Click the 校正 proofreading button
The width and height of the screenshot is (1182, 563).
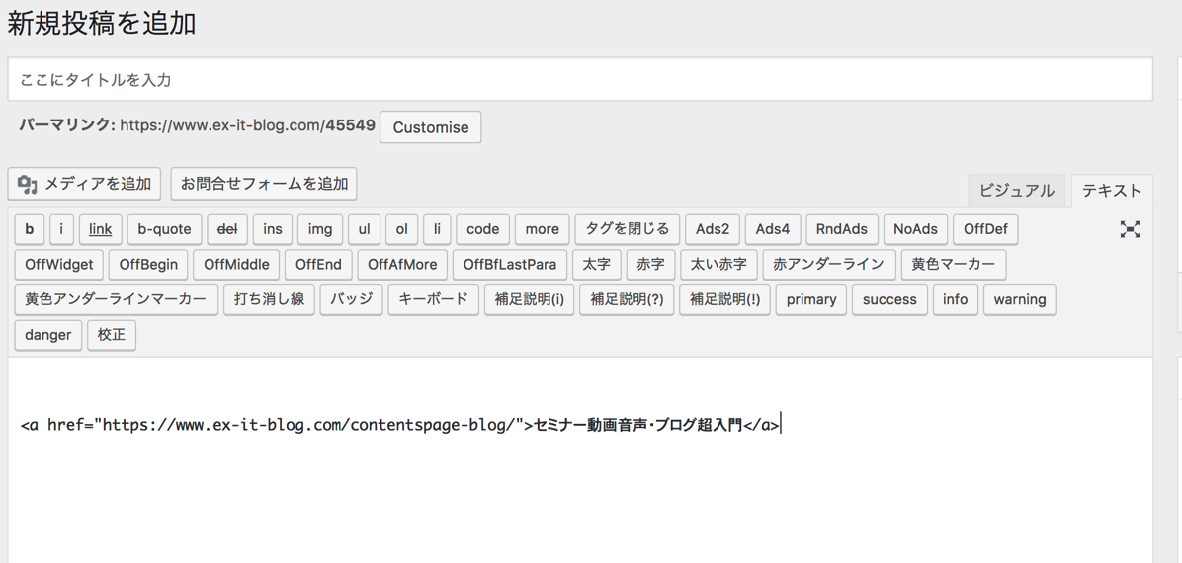point(112,336)
